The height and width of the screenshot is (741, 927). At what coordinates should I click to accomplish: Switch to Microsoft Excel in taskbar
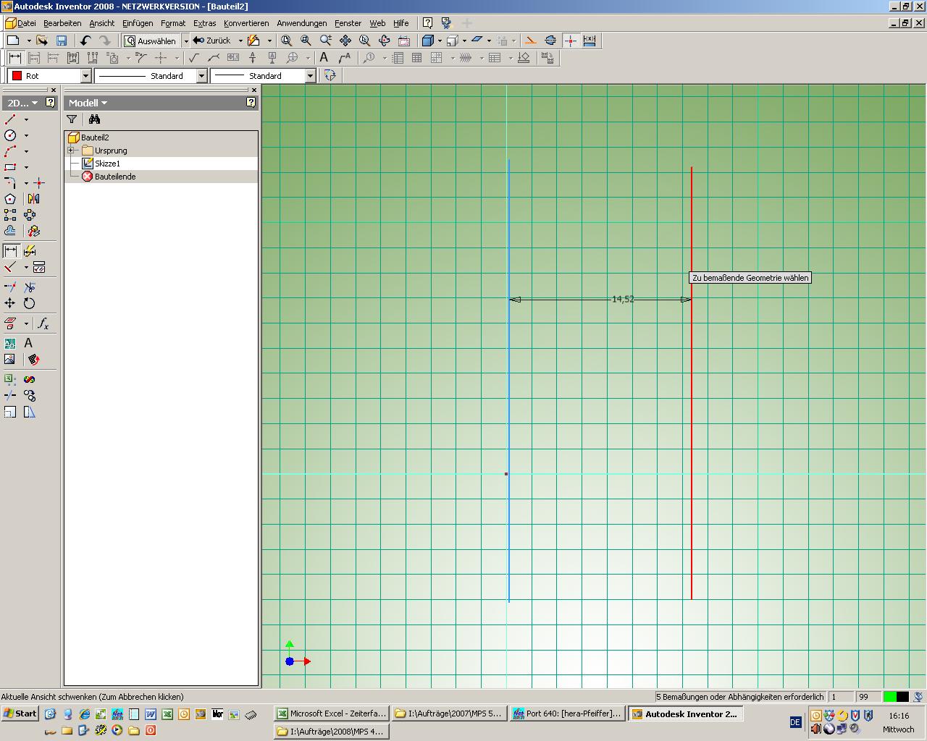332,714
